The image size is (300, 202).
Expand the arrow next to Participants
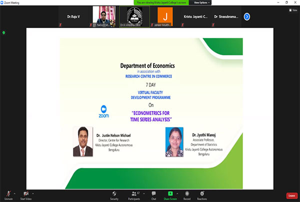pyautogui.click(x=144, y=193)
